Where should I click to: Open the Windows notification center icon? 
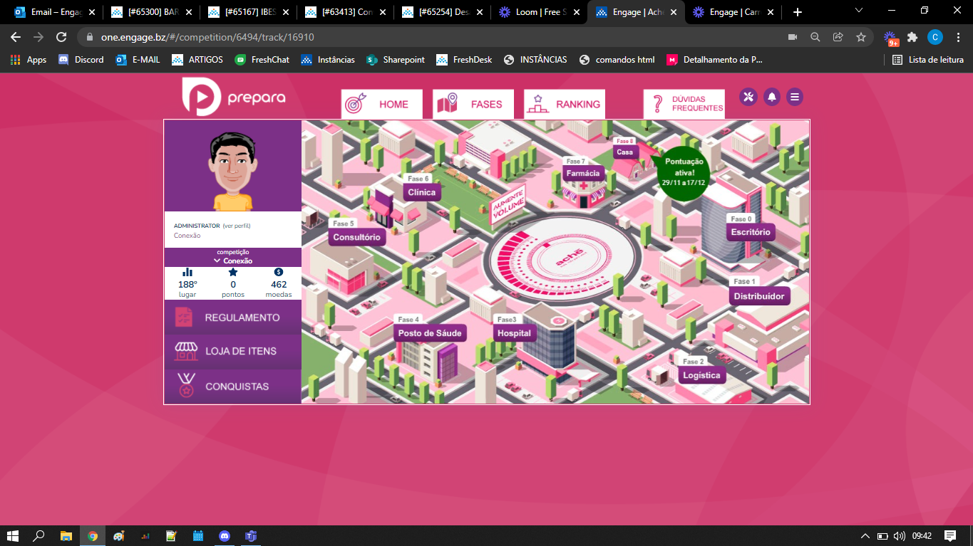coord(950,535)
